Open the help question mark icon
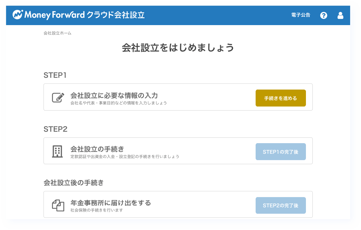The height and width of the screenshot is (230, 361). click(324, 15)
